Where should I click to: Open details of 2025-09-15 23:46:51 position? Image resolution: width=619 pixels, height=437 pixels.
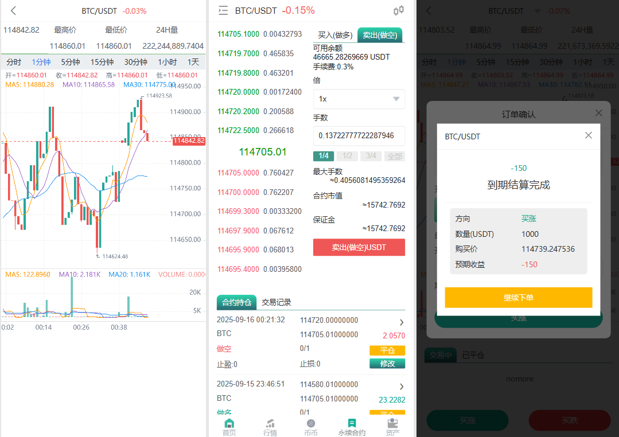(x=402, y=387)
